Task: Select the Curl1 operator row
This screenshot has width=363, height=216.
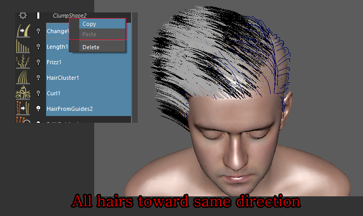Action: coord(88,93)
